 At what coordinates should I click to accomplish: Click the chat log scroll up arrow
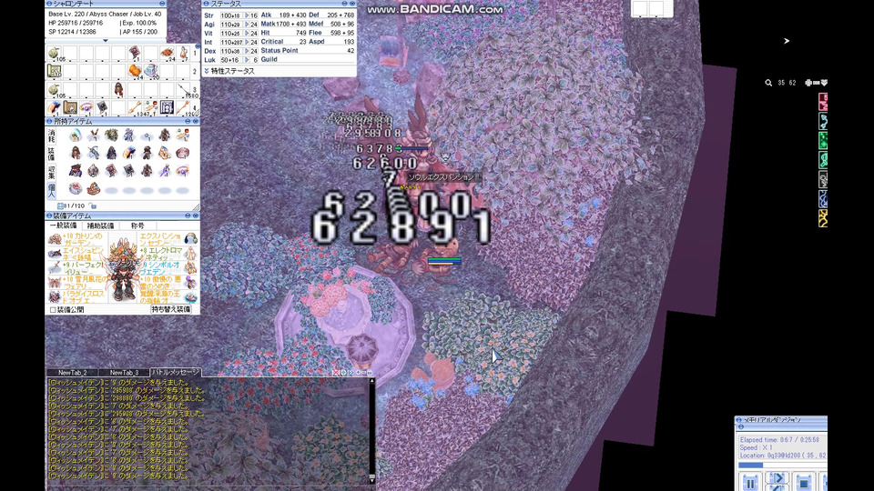click(371, 381)
